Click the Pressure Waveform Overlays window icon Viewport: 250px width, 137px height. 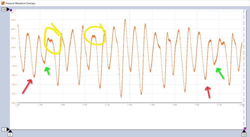coord(2,3)
